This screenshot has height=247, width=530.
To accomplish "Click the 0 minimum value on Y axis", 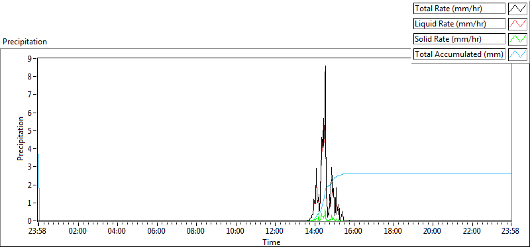I will pos(34,221).
